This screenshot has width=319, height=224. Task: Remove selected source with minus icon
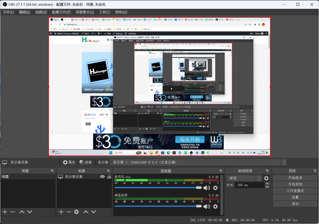coord(69,212)
